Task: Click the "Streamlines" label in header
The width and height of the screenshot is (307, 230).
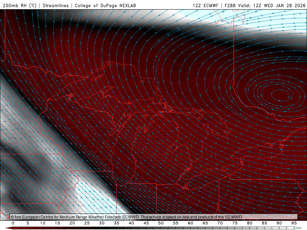Action: click(x=56, y=5)
